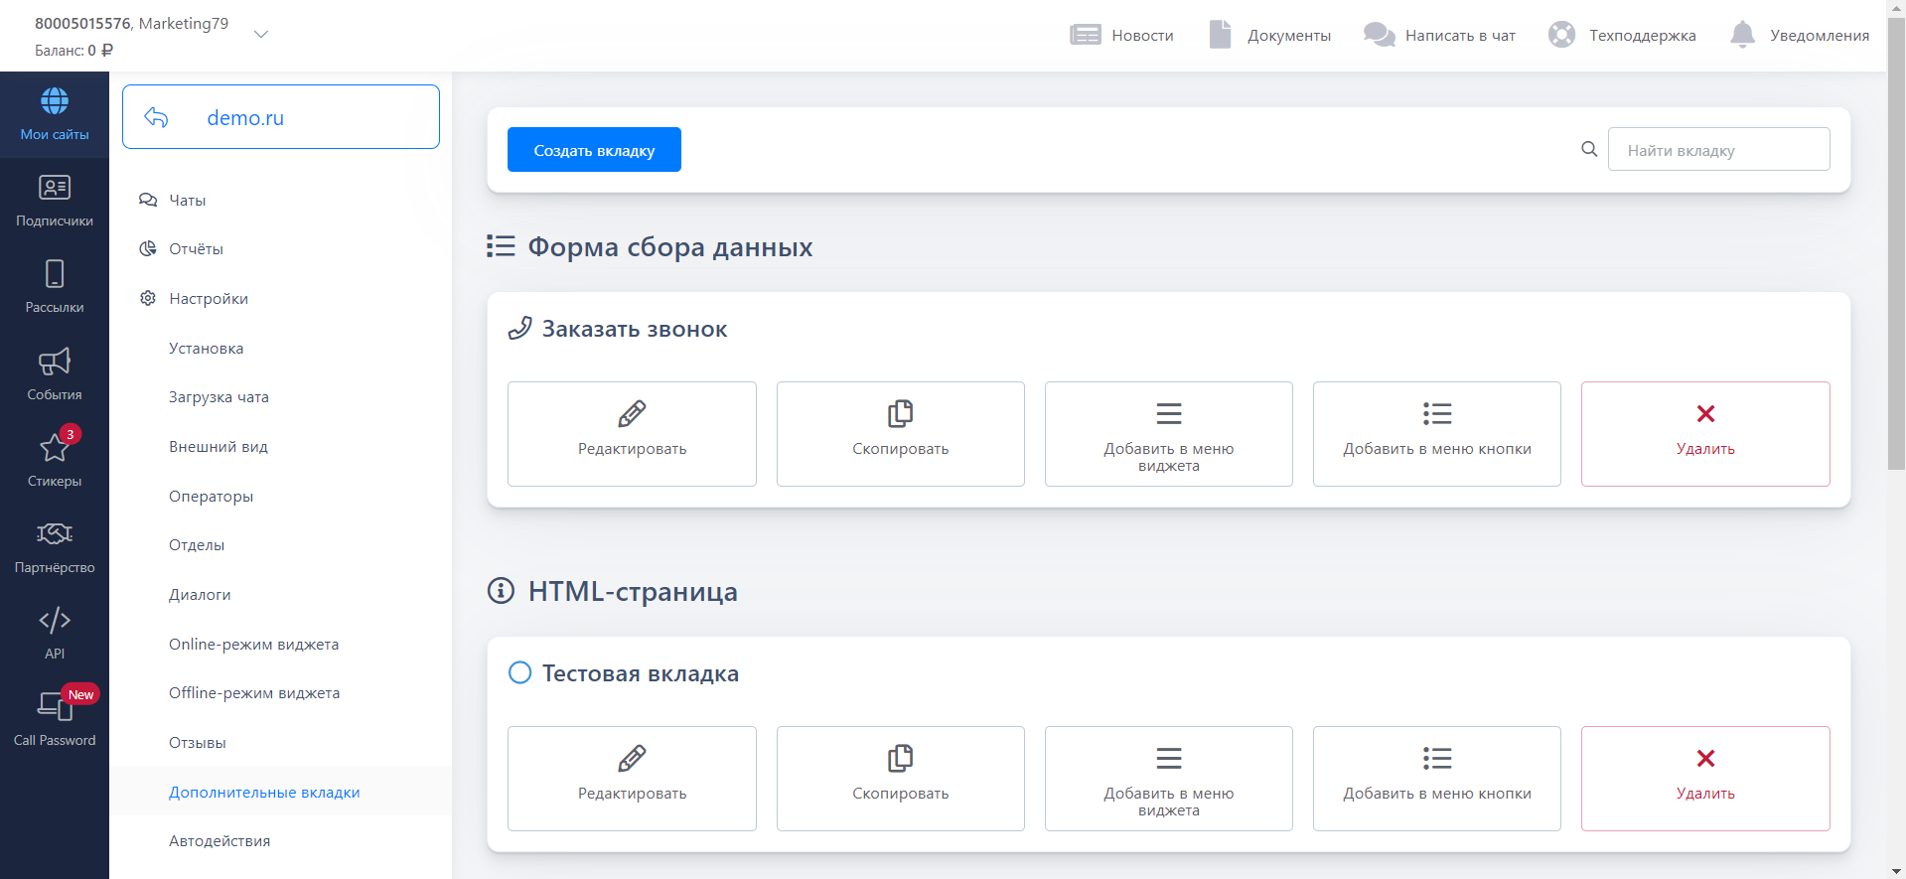Open the Партнёрство handshake icon
Screen dimensions: 1906x879
55,534
